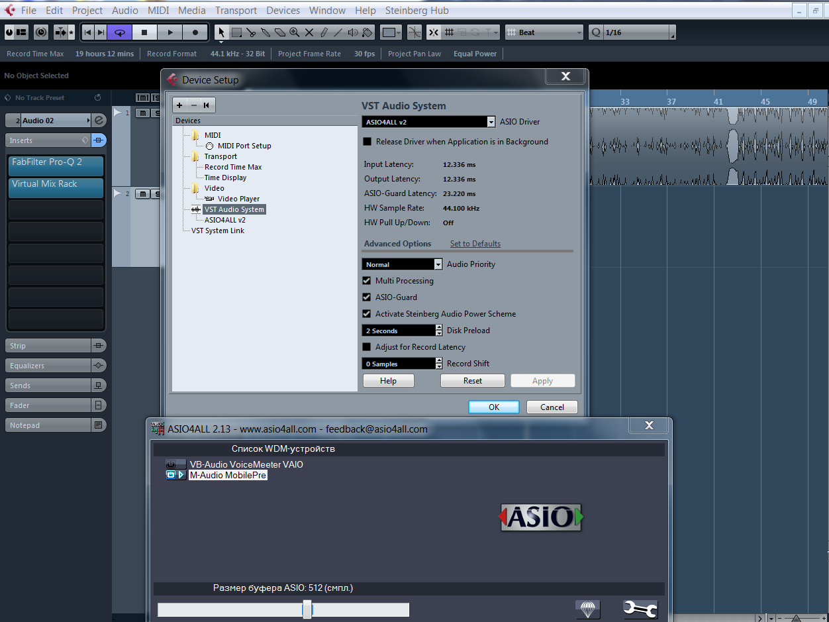The image size is (829, 622).
Task: Open Edit Channel Settings 'e' for Audio 02
Action: [99, 121]
